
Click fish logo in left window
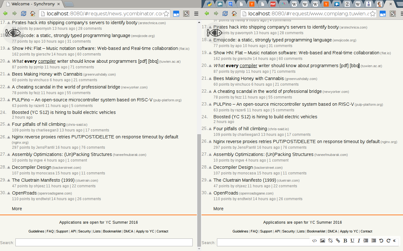click(13, 33)
